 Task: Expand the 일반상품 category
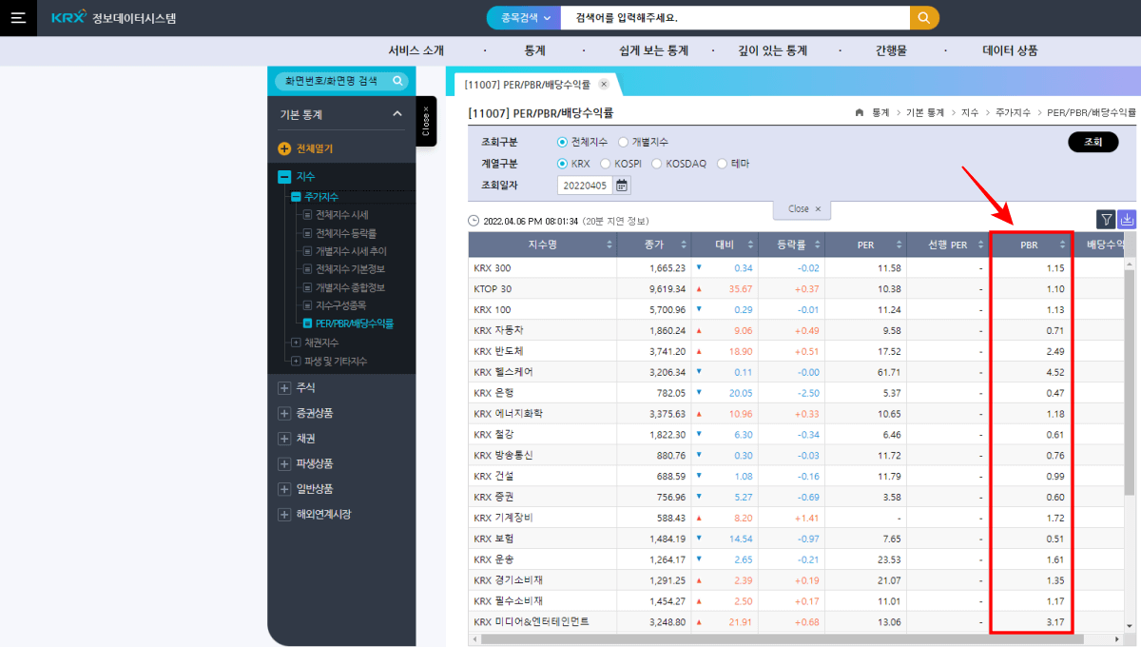[283, 489]
